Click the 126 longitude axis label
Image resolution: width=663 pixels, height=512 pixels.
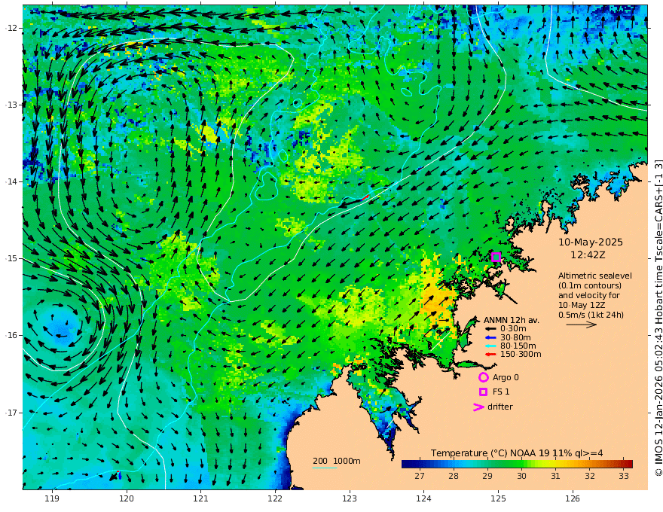573,499
